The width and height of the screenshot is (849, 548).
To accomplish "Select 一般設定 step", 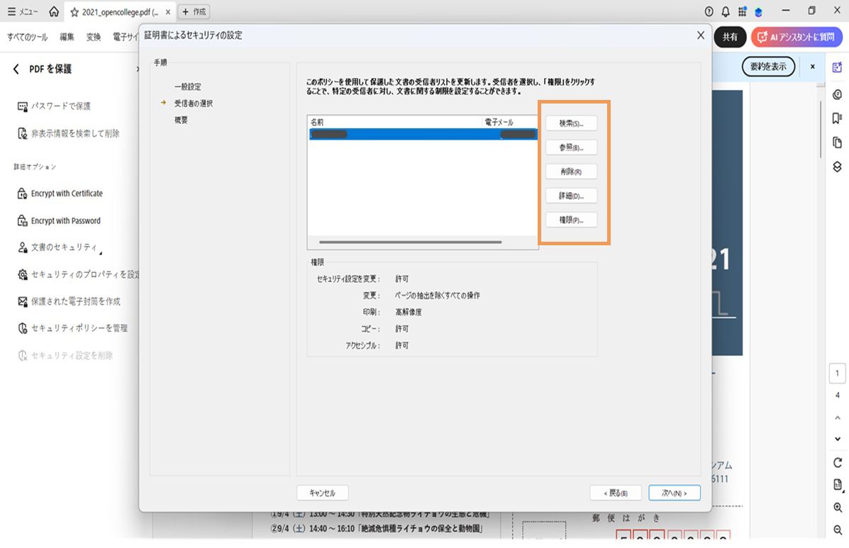I will pyautogui.click(x=188, y=86).
